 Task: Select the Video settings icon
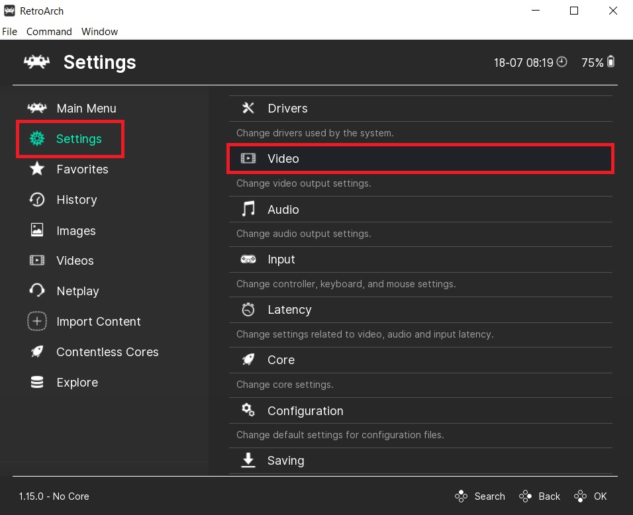248,158
